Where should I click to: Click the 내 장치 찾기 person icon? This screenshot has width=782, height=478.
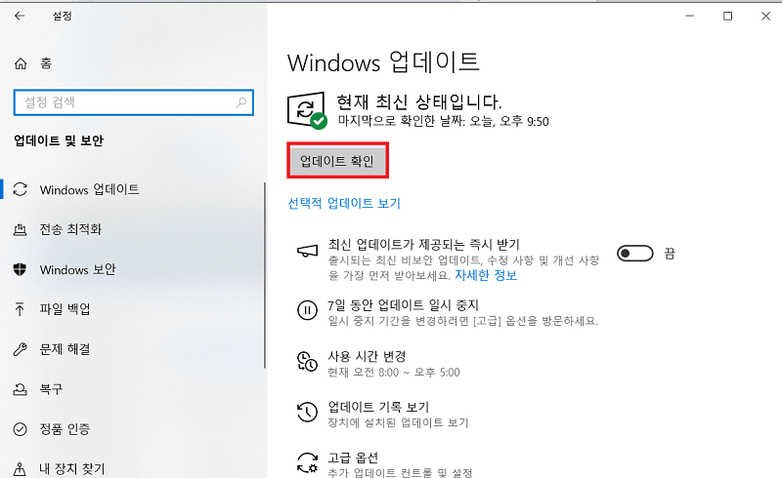tap(20, 469)
